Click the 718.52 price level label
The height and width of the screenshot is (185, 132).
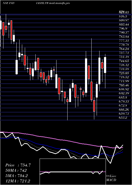point(124,77)
